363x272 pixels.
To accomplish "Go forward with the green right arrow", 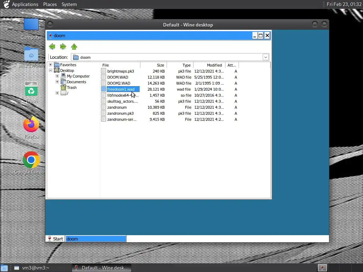I will click(x=63, y=46).
